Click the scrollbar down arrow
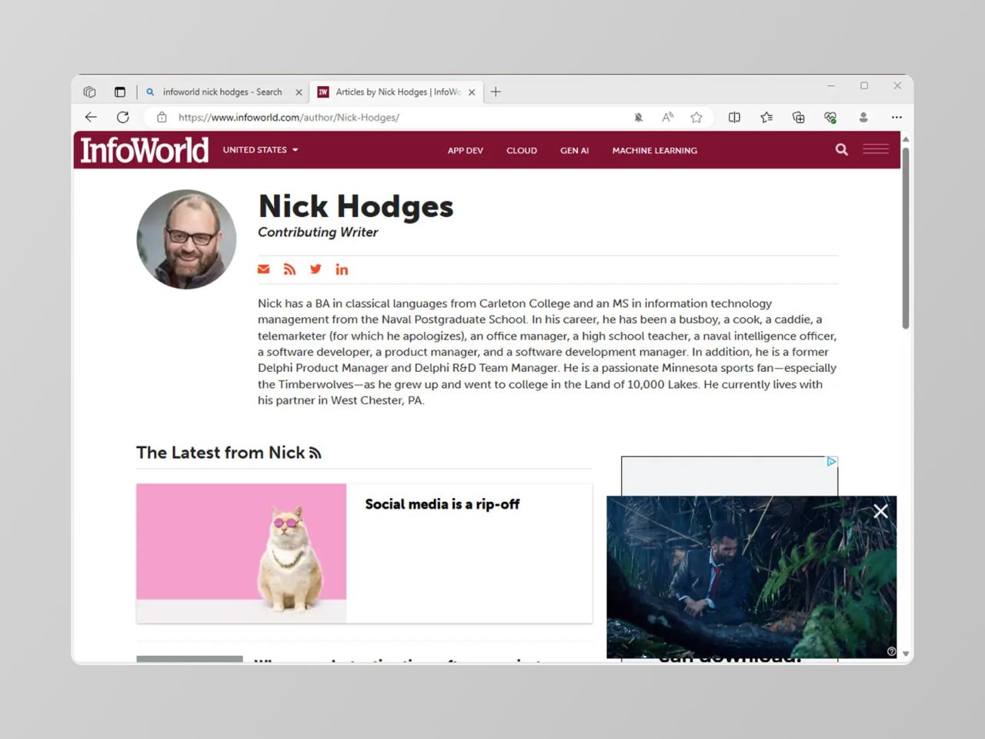The height and width of the screenshot is (739, 985). tap(906, 654)
